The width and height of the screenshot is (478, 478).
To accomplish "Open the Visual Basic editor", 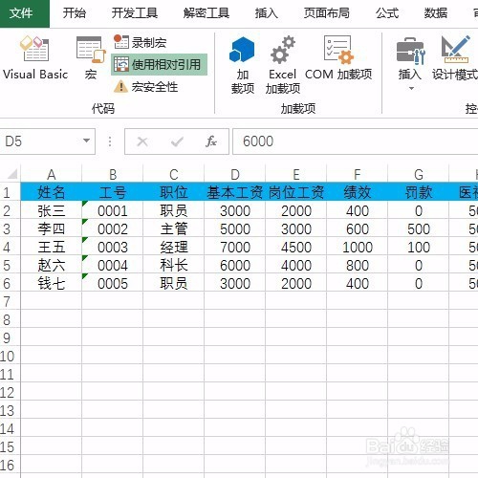I will (35, 57).
